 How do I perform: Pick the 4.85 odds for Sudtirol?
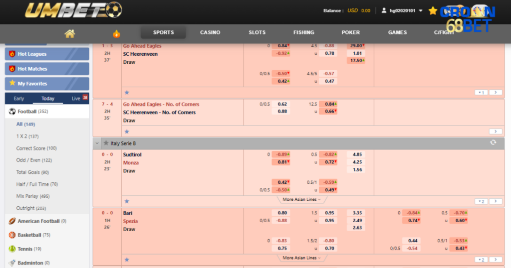(x=357, y=154)
